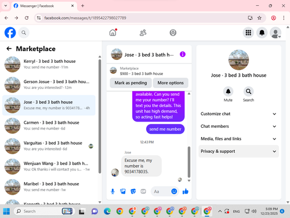Open Microsoft Edge from taskbar
The height and width of the screenshot is (218, 290).
pos(107,211)
